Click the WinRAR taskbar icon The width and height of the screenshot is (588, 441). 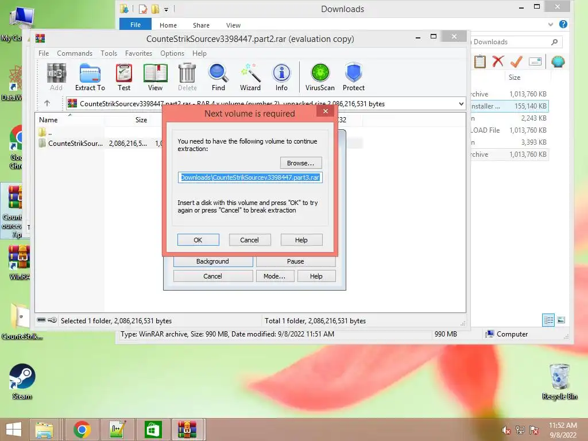(x=187, y=430)
